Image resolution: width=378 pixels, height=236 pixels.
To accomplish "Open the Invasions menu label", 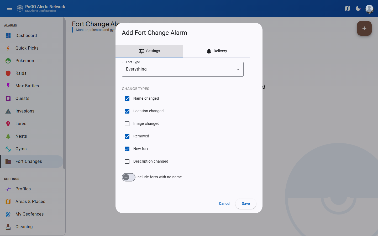I will pos(25,111).
